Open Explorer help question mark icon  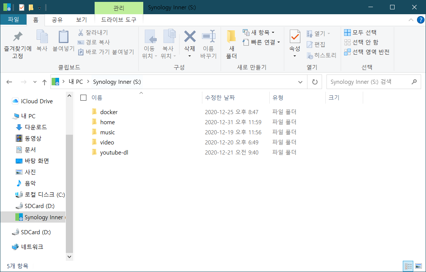click(420, 20)
